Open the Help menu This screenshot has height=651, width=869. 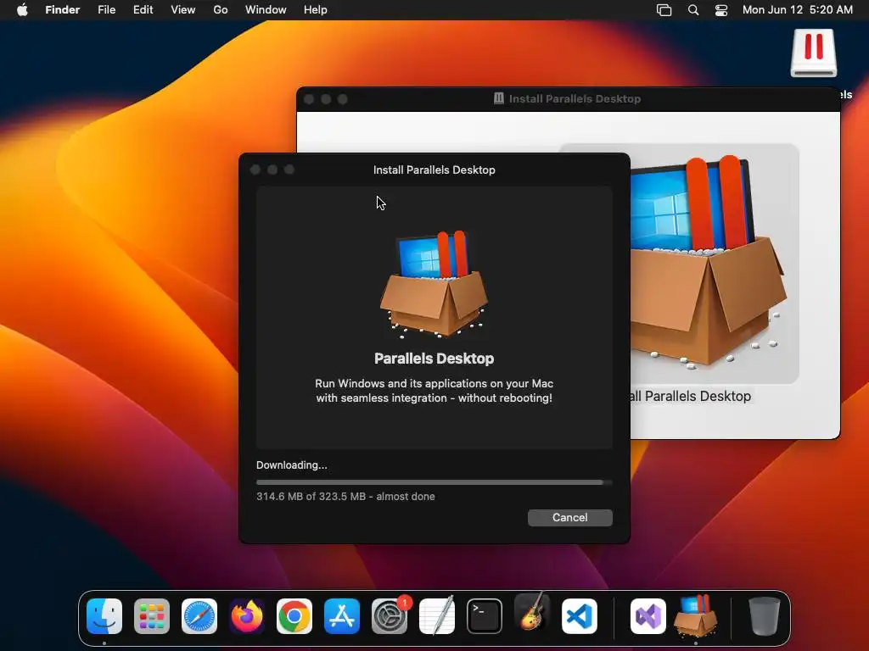316,10
